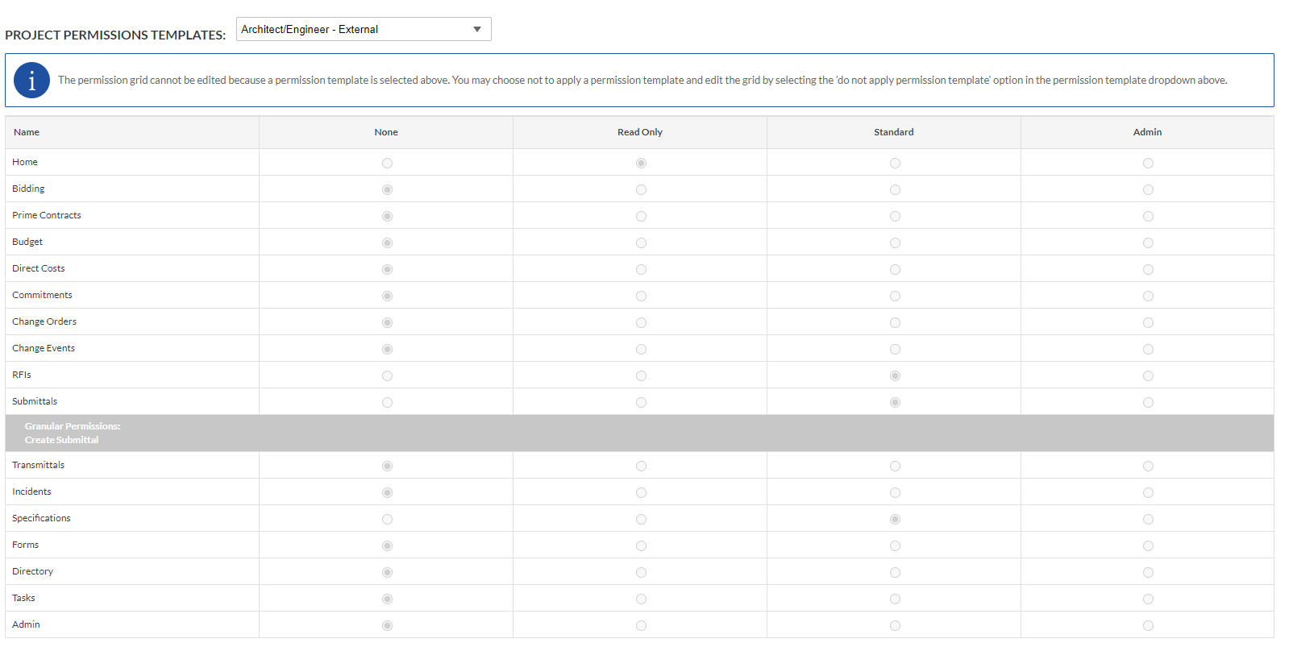
Task: Select None radio for Home
Action: pos(387,163)
